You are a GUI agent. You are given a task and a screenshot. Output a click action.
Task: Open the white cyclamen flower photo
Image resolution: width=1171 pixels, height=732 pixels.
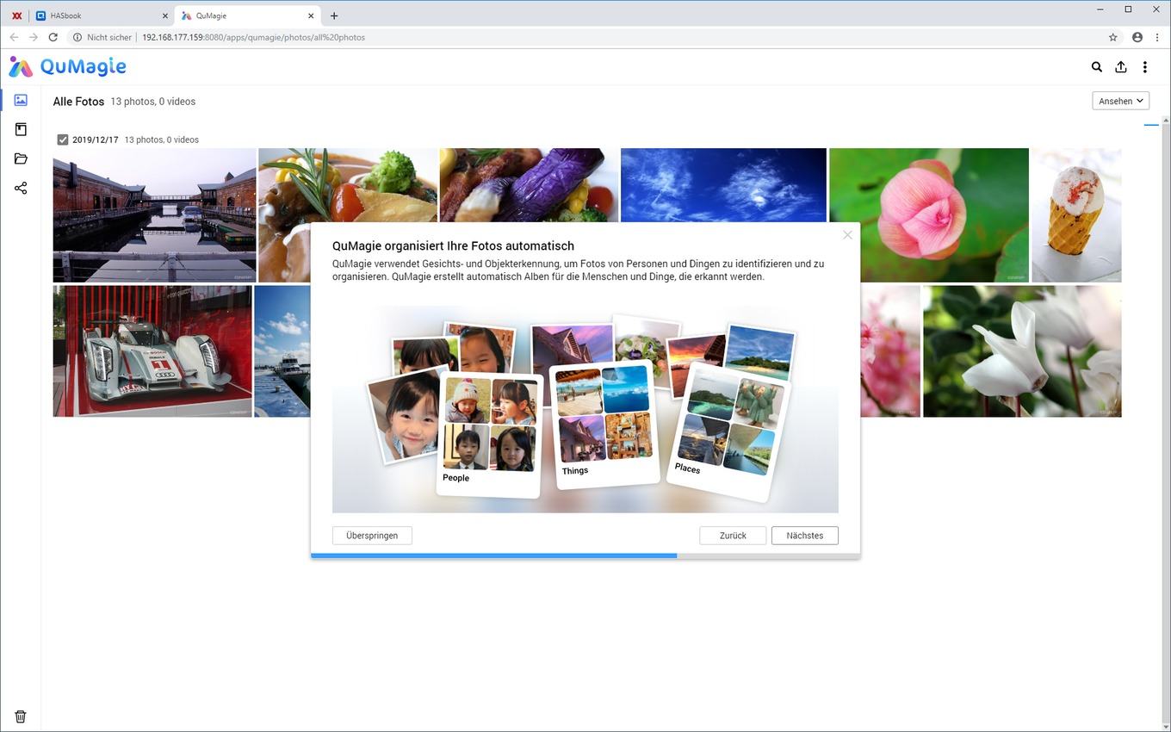tap(1022, 351)
